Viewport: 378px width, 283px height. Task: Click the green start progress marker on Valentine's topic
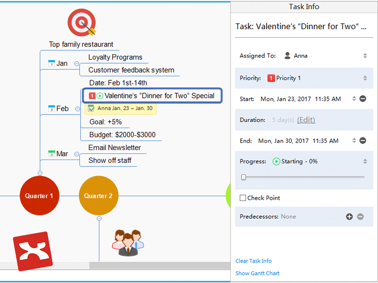100,96
